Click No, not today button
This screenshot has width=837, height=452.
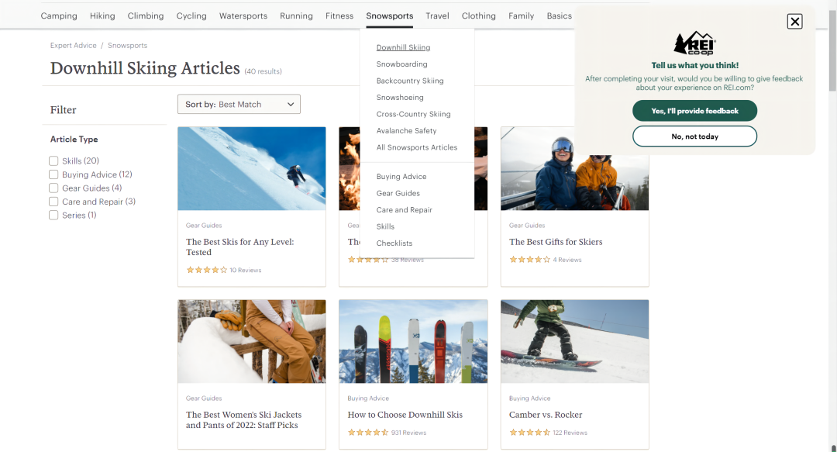click(x=694, y=136)
